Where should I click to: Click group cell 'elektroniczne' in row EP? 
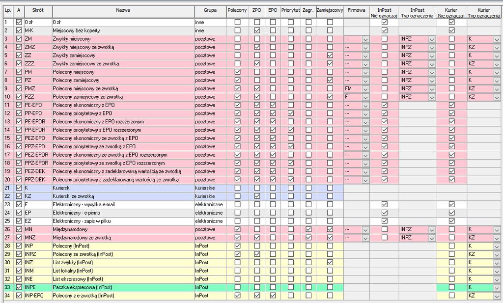pos(210,213)
